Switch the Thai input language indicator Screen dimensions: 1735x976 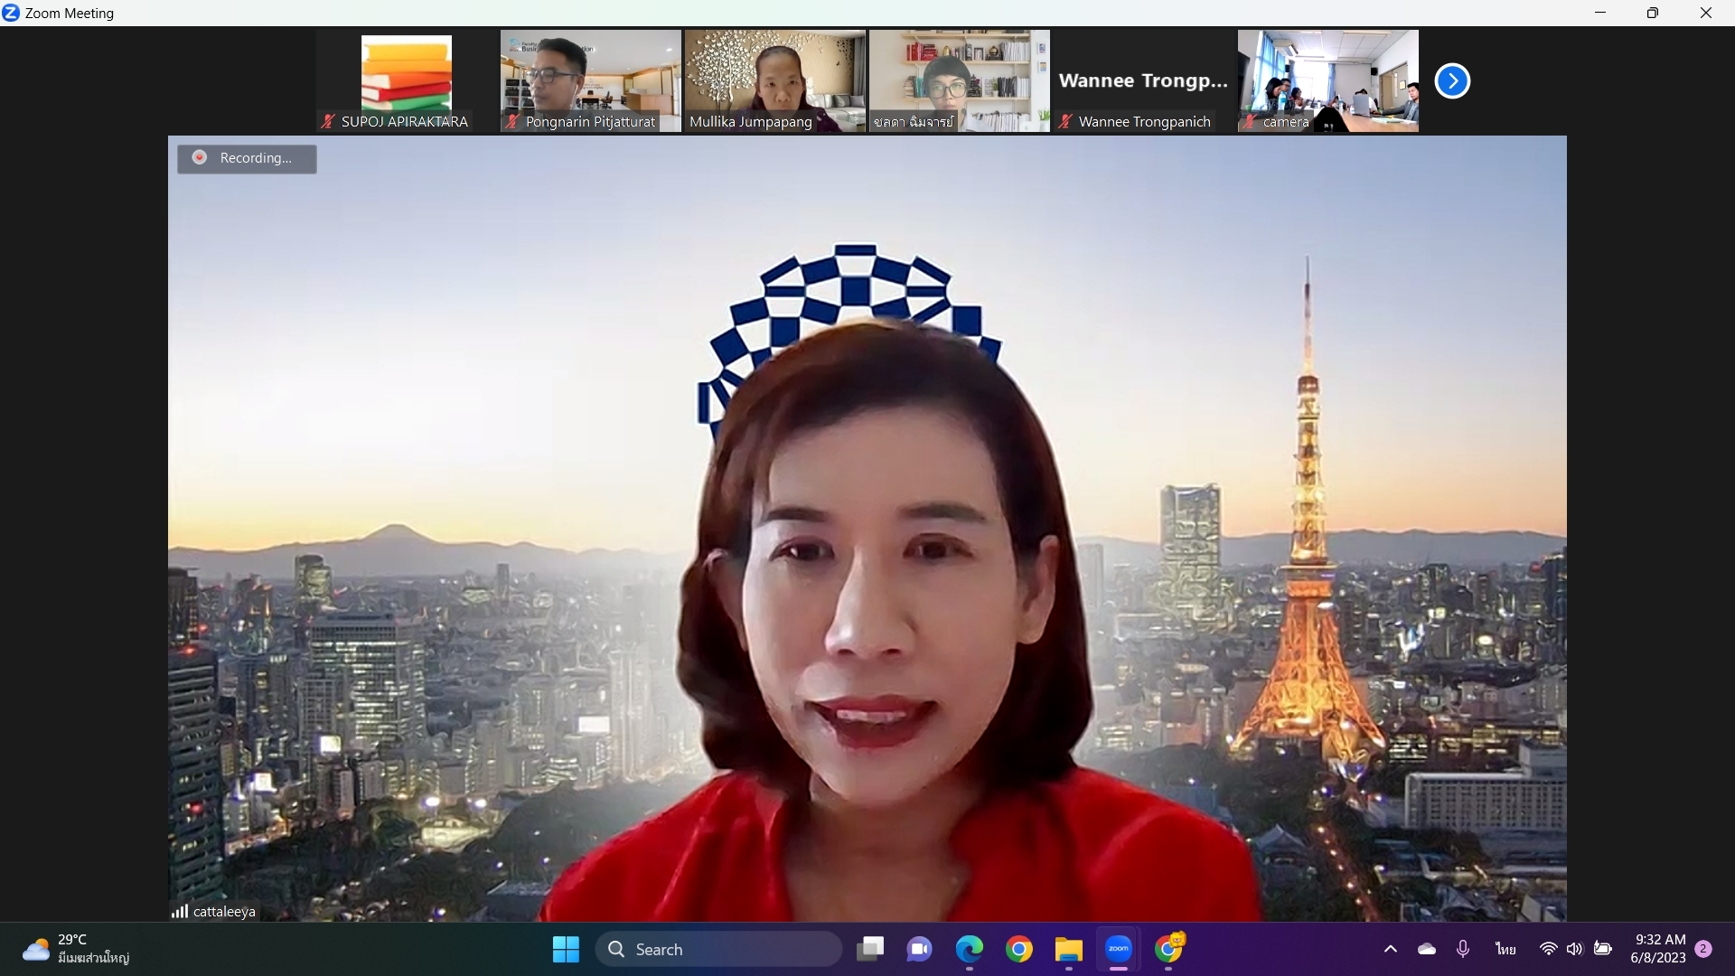click(x=1505, y=949)
